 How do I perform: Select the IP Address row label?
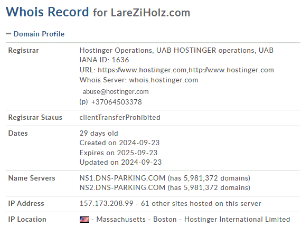coord(26,204)
